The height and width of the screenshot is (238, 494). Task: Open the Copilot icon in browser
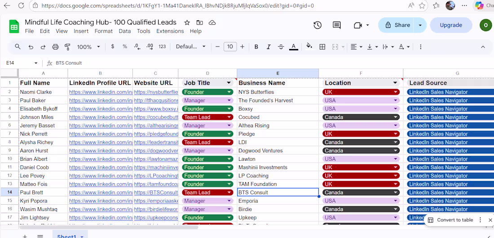pos(479,5)
